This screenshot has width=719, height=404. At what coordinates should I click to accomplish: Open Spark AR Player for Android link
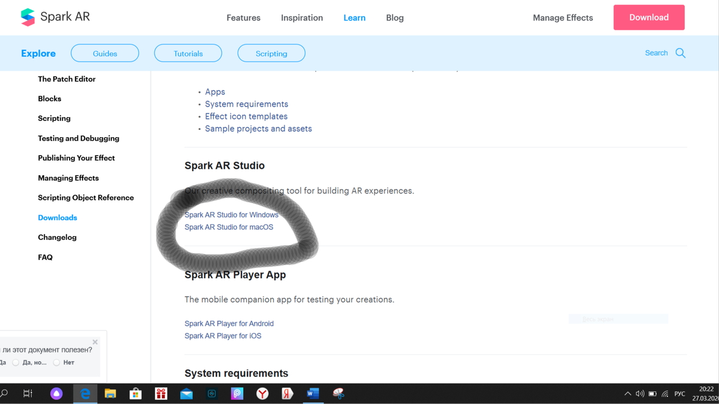[x=229, y=324]
